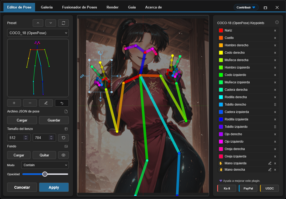286x199 pixels.
Task: Step the canvas width 512 spinner
Action: click(x=26, y=138)
